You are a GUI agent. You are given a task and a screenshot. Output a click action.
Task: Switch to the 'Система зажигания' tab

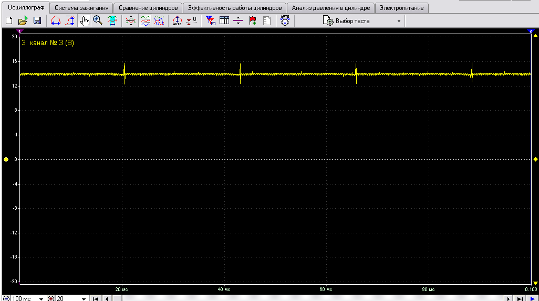tap(81, 8)
